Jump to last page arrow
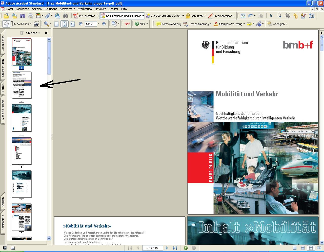The height and width of the screenshot is (252, 324). [175, 248]
